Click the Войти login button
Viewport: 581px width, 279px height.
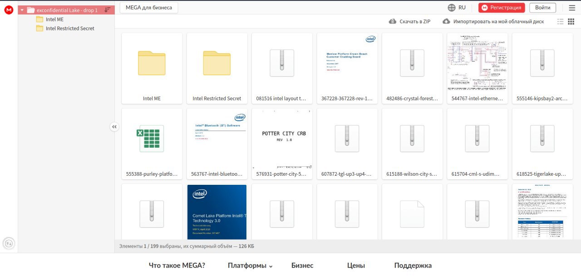point(542,8)
